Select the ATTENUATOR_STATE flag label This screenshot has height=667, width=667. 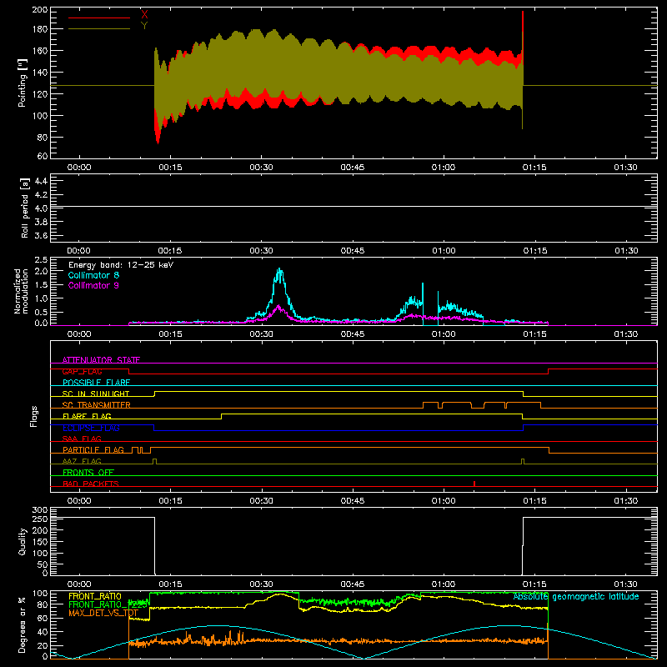click(x=101, y=360)
